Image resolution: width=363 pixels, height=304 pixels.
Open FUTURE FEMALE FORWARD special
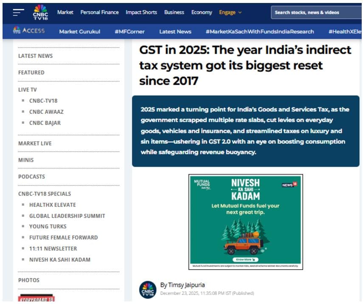(x=63, y=237)
